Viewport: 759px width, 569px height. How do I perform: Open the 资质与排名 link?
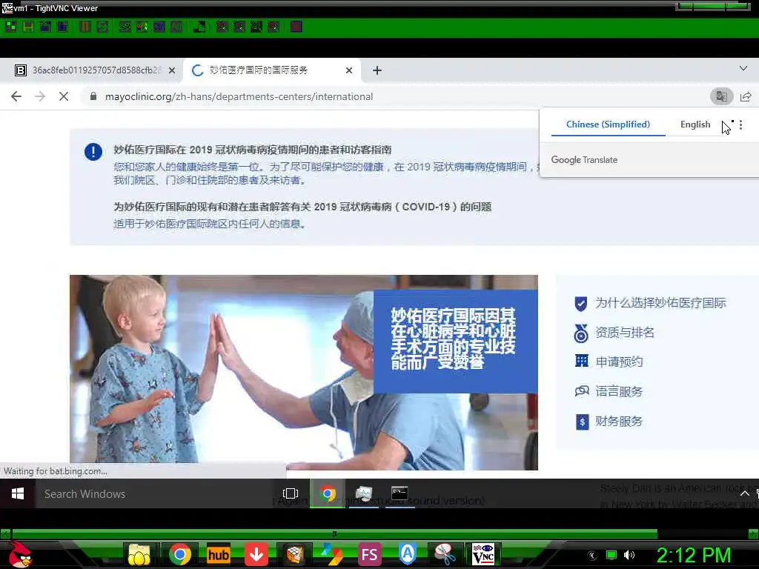click(x=624, y=333)
